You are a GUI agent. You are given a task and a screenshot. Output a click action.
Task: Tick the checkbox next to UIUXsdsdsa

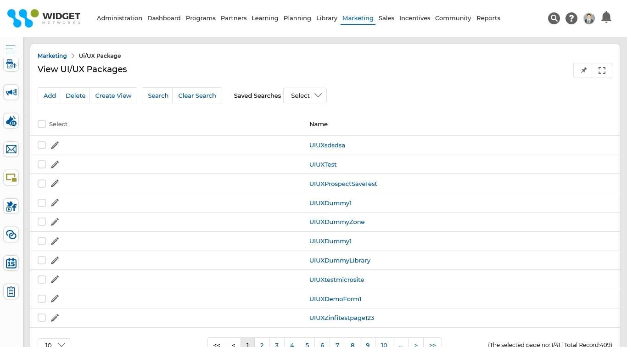[x=42, y=145]
